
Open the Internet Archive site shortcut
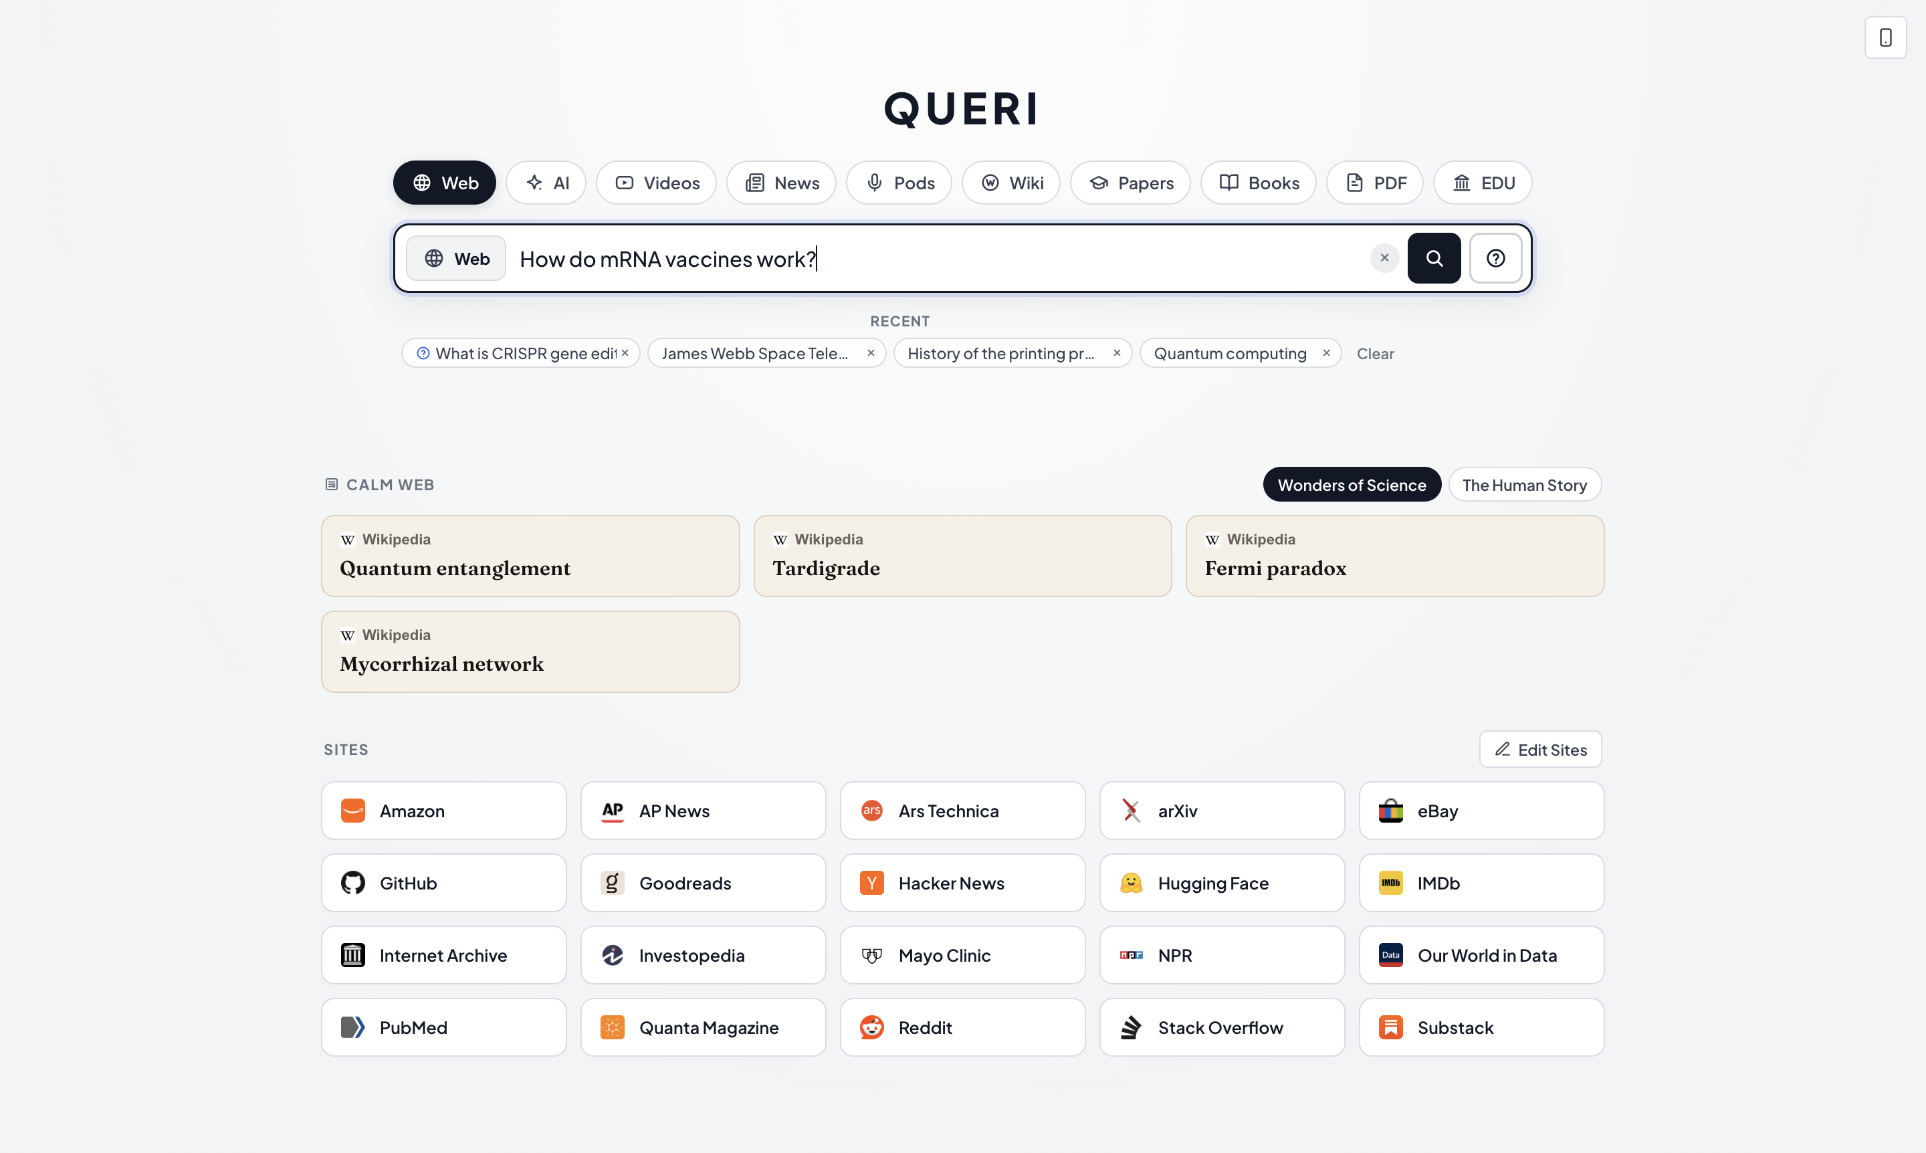pos(443,955)
